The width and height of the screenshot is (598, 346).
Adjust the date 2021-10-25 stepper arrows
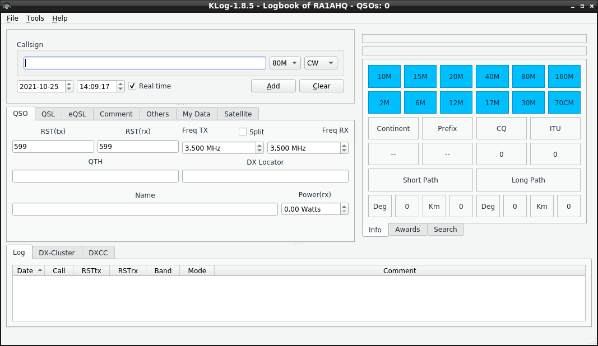click(69, 86)
